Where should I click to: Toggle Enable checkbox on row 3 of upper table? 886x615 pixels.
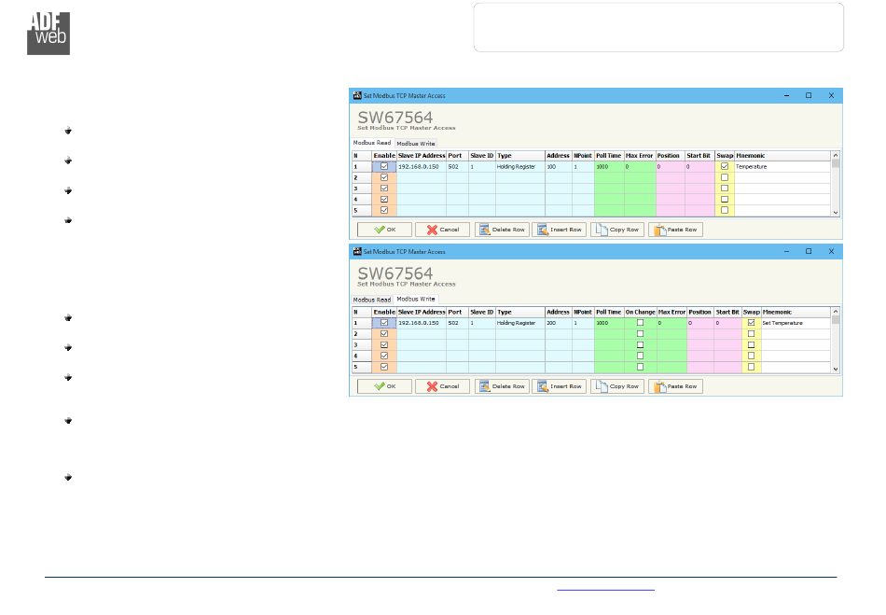(x=384, y=189)
